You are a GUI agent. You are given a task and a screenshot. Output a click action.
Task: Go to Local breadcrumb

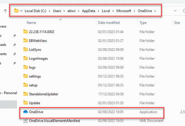pos(106,11)
